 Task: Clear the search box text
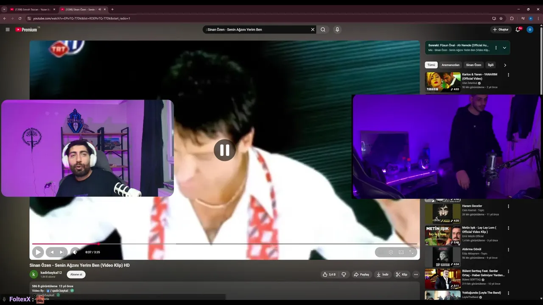[313, 30]
